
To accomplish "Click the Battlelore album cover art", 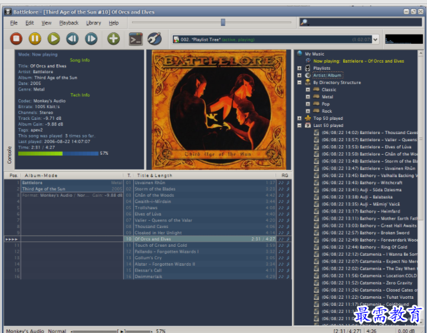I will click(x=219, y=110).
